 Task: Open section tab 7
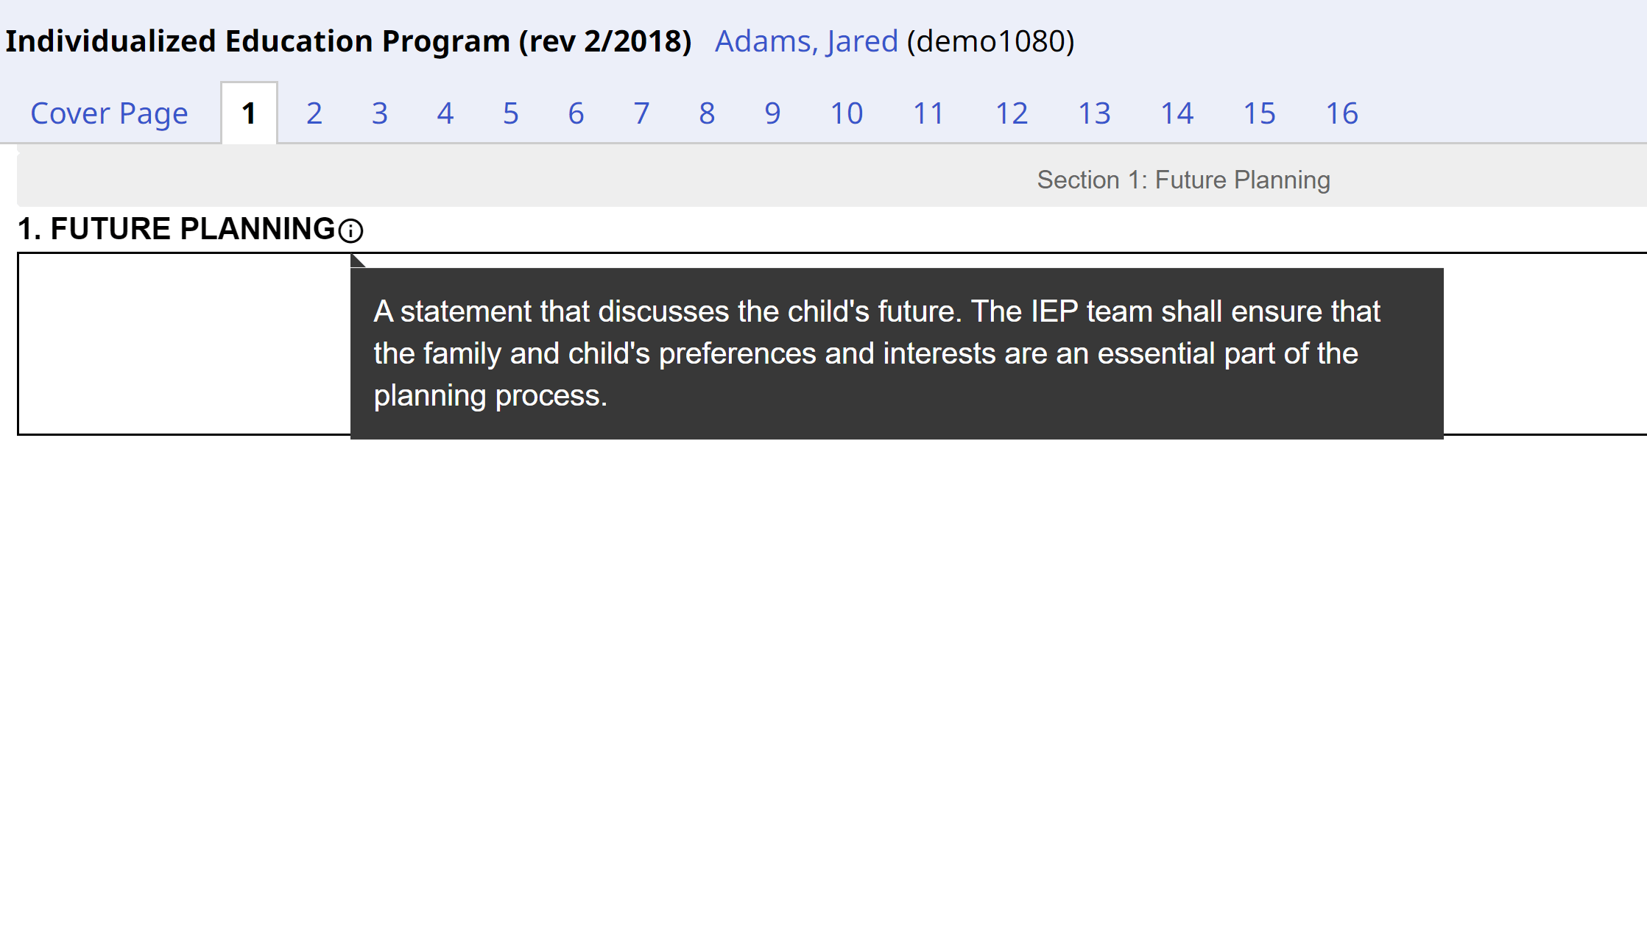[642, 113]
